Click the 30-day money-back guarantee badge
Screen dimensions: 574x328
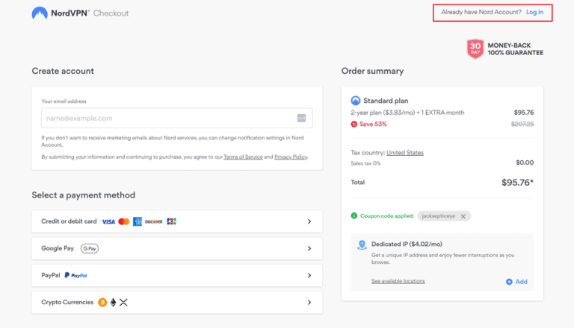(x=475, y=49)
